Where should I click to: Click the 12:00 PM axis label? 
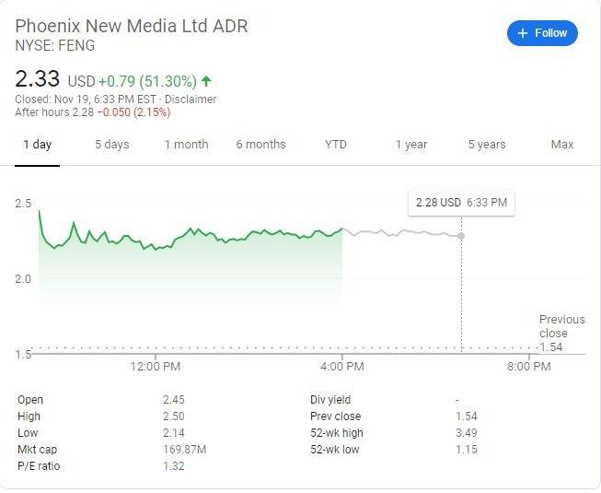click(155, 367)
